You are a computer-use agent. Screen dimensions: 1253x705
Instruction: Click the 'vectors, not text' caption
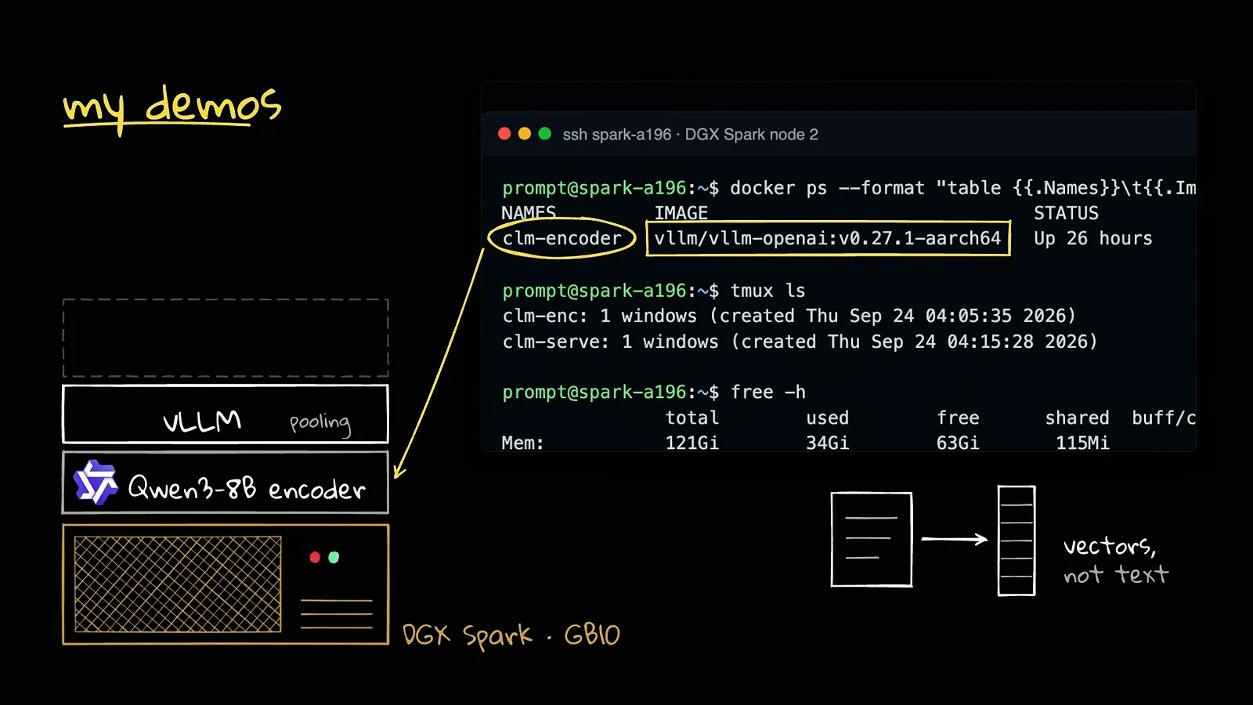click(1116, 560)
